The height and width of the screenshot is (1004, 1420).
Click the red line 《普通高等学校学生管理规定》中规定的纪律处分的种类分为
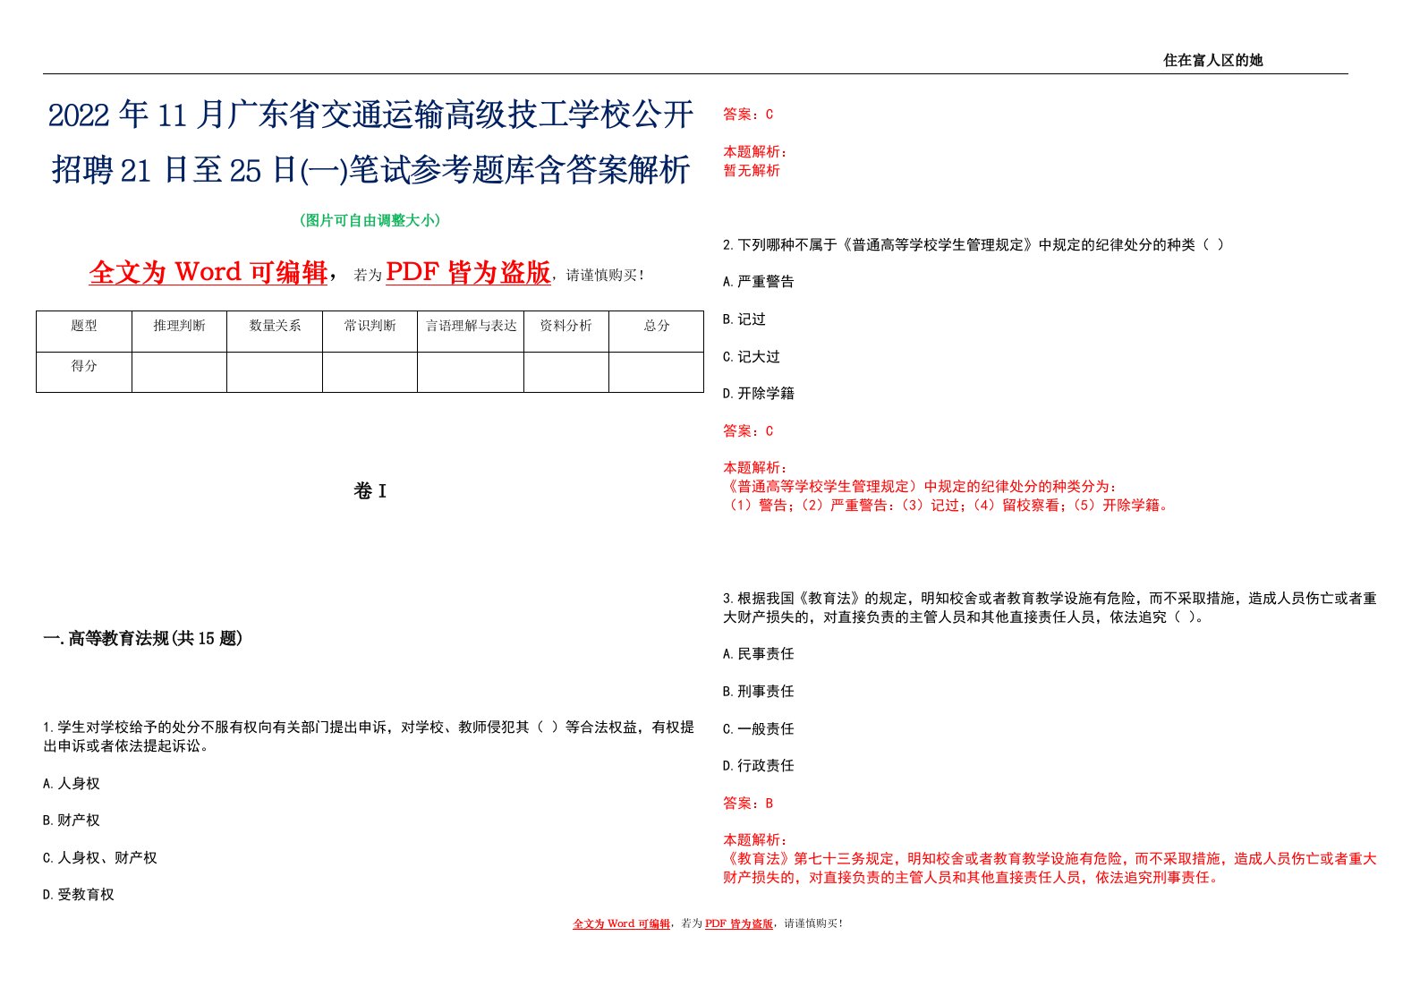[x=920, y=486]
